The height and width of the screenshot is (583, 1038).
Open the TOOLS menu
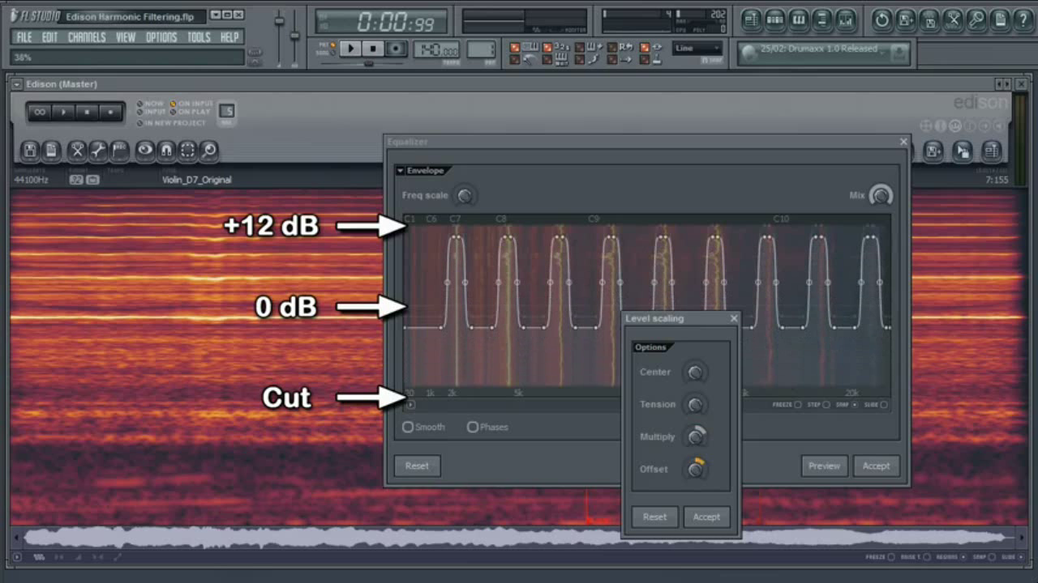pyautogui.click(x=199, y=37)
